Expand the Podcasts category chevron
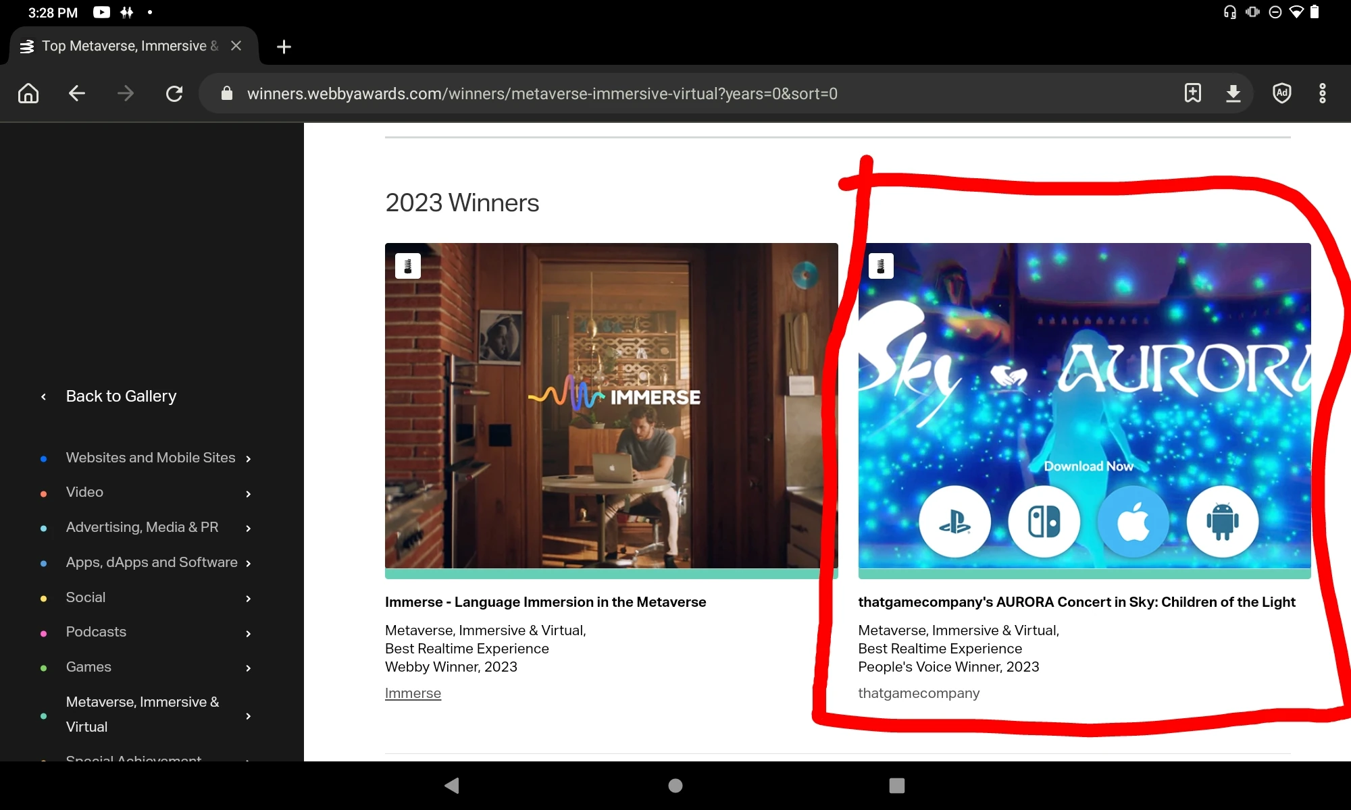This screenshot has width=1351, height=810. (249, 633)
